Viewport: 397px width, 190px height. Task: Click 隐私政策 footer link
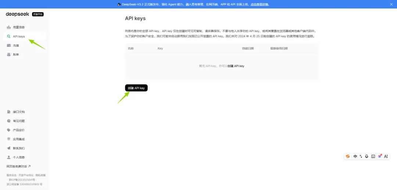click(40, 175)
